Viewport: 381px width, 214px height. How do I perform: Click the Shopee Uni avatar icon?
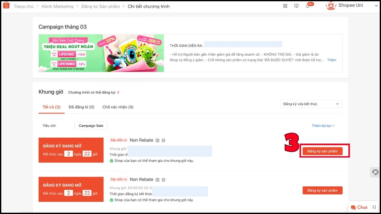(331, 5)
